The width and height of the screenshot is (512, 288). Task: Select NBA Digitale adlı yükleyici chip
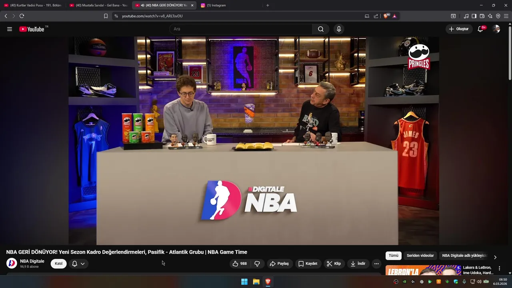tap(464, 256)
